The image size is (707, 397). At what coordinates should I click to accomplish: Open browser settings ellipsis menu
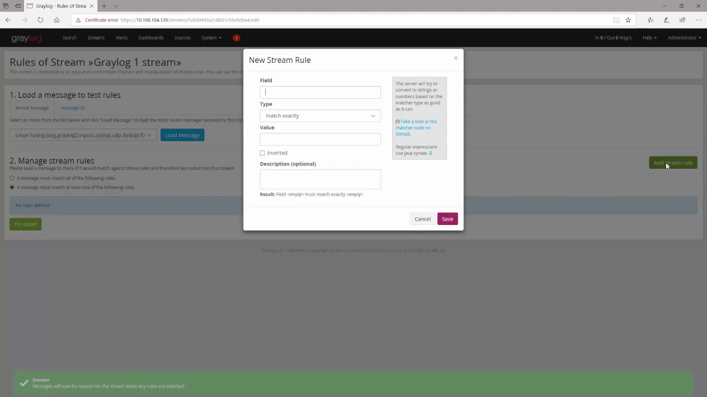(x=699, y=20)
